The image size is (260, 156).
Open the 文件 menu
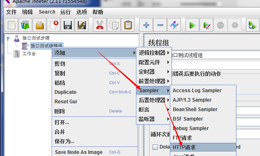coord(12,12)
